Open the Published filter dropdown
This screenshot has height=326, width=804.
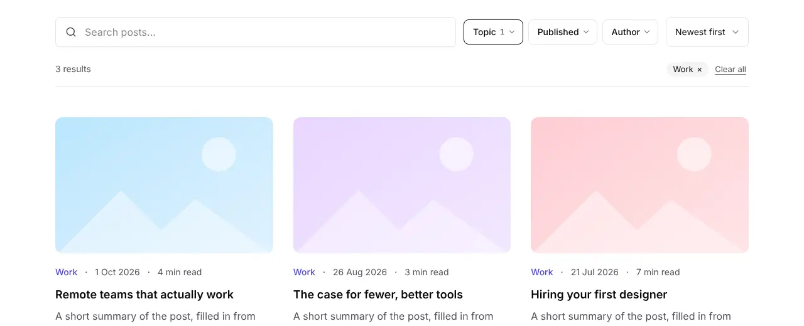point(563,32)
